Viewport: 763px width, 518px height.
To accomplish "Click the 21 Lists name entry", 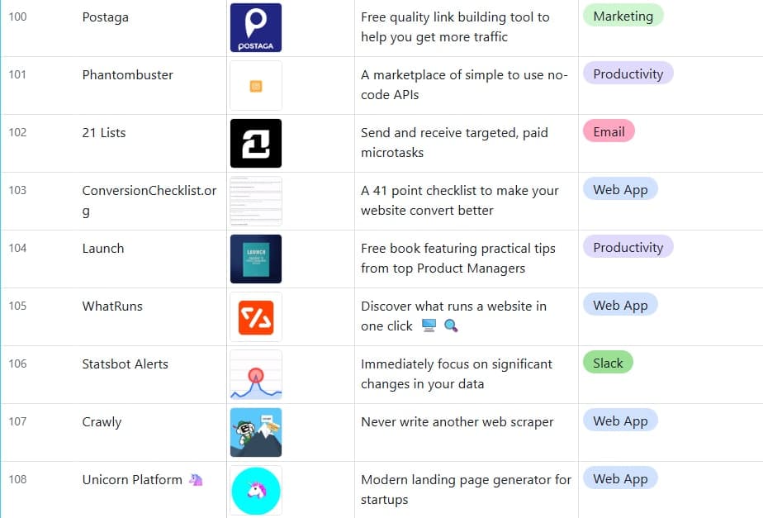I will point(102,132).
